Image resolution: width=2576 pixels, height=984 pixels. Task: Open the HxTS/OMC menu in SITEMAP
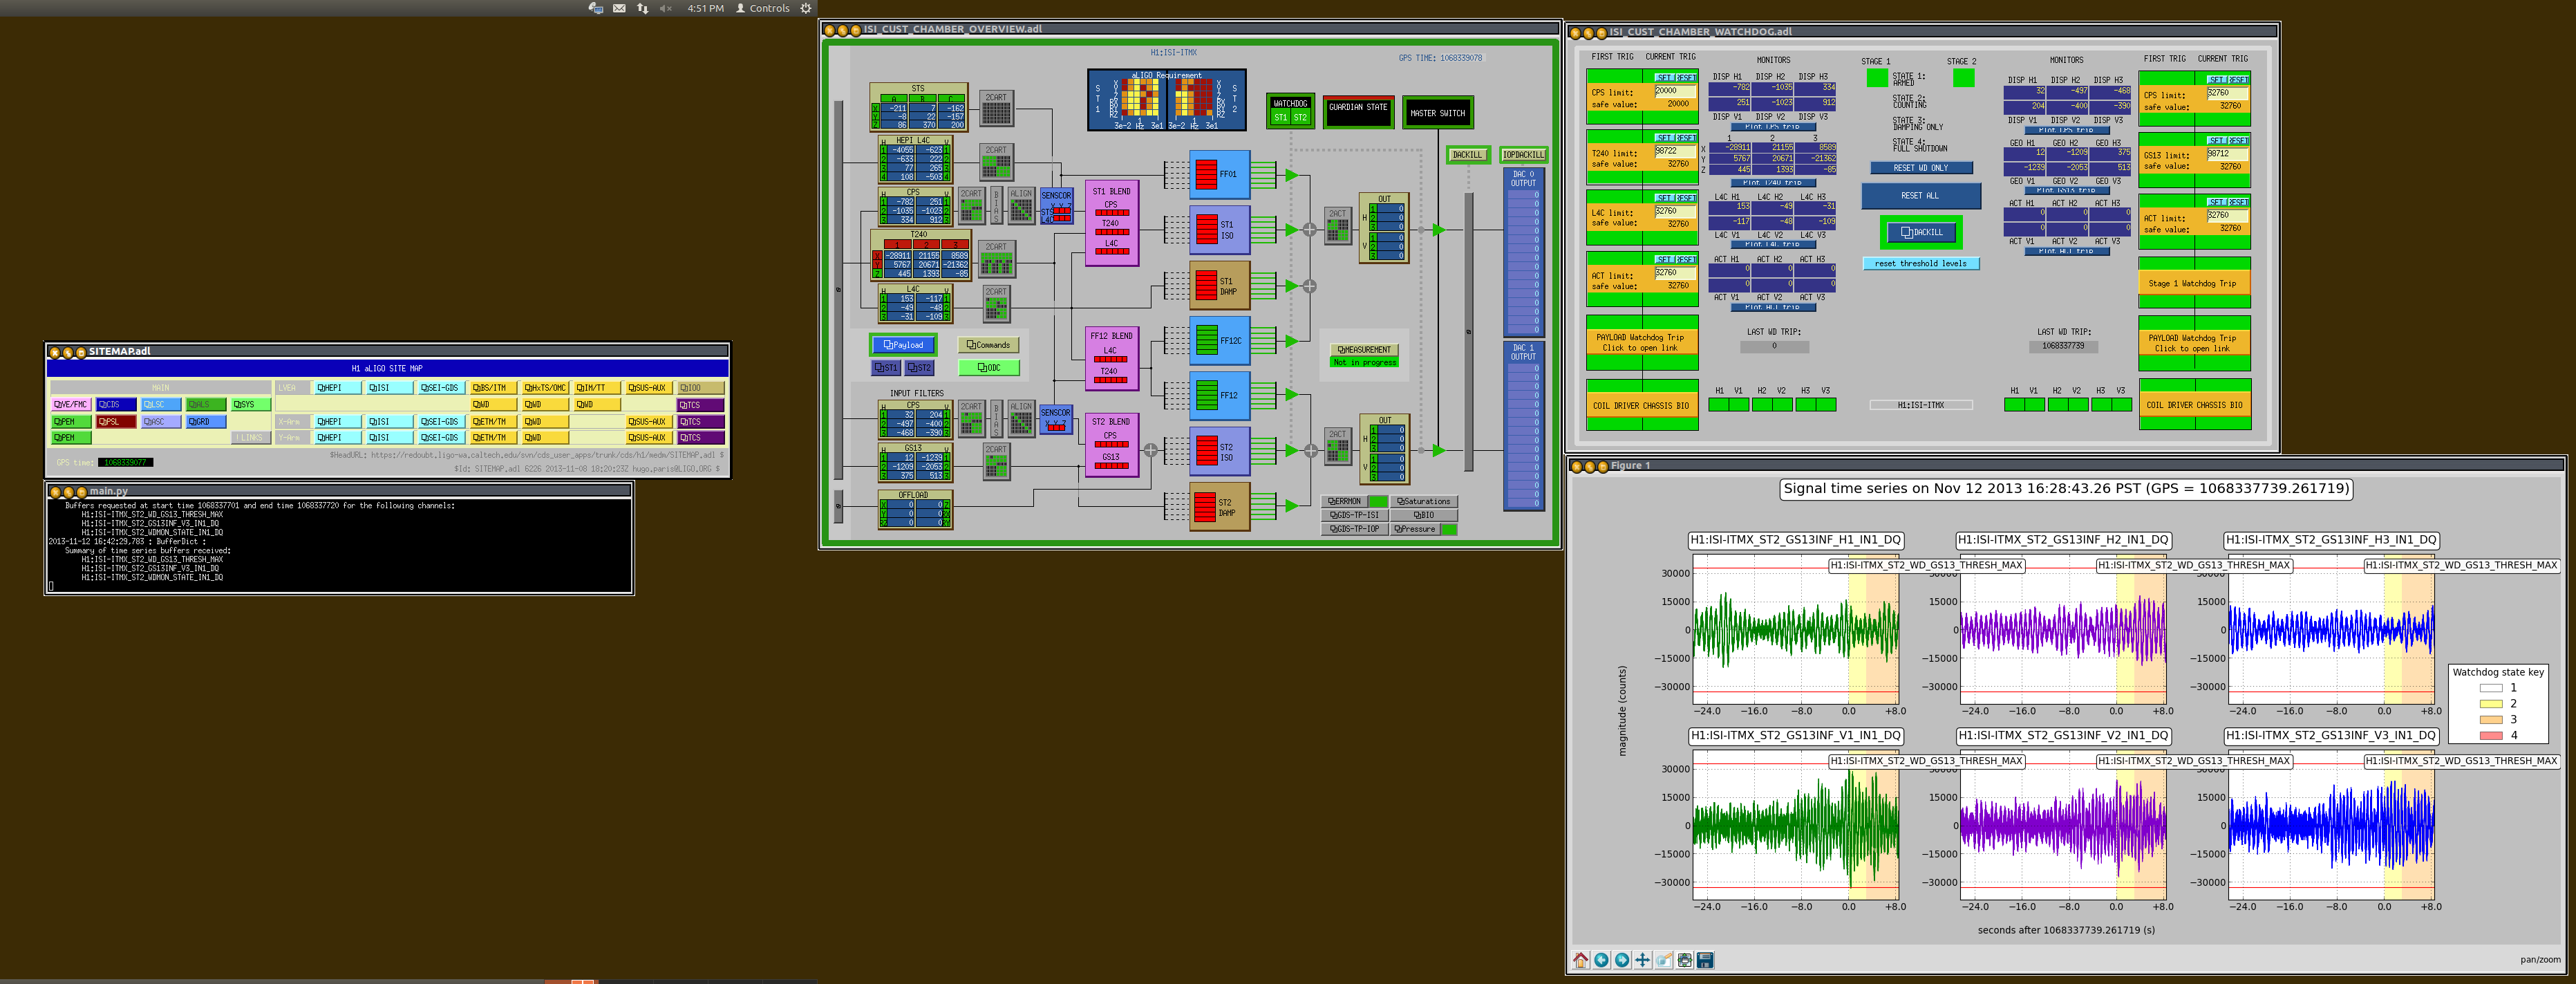(x=545, y=388)
